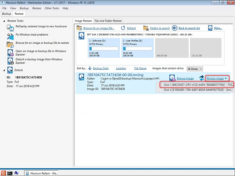Open the command prompt taskbar icon
Viewport: 235px width, 176px height.
(10, 173)
